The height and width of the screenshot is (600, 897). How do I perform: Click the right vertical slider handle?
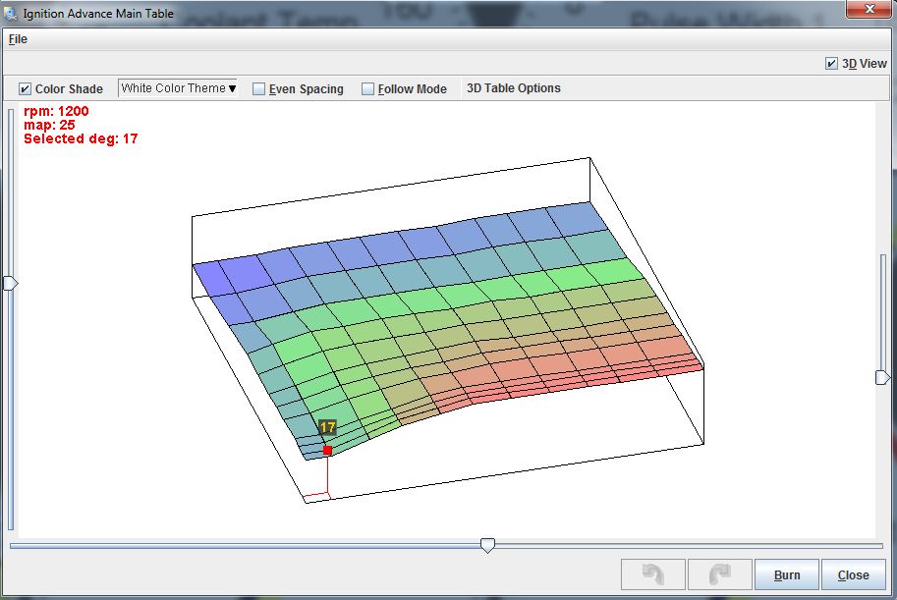pos(882,377)
